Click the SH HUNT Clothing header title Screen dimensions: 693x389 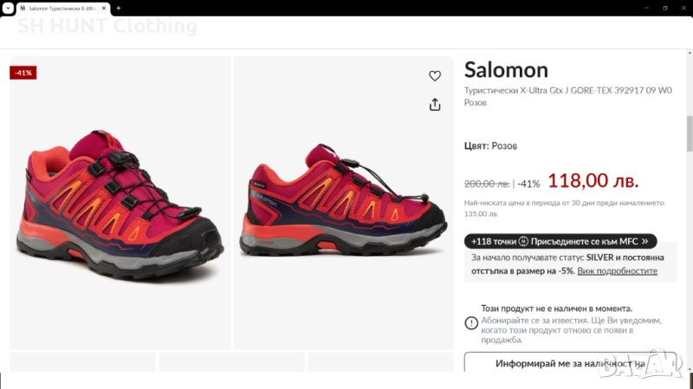pyautogui.click(x=107, y=26)
